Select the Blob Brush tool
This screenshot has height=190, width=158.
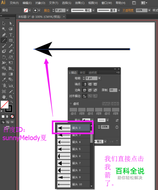pyautogui.click(x=4, y=51)
